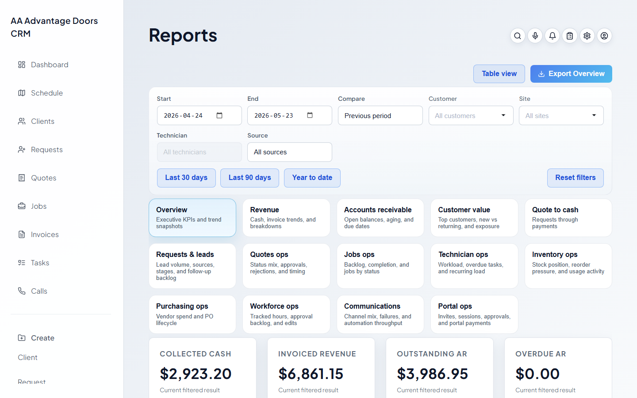The image size is (637, 398).
Task: Click the Collected Cash $2,923.20 value
Action: (196, 374)
